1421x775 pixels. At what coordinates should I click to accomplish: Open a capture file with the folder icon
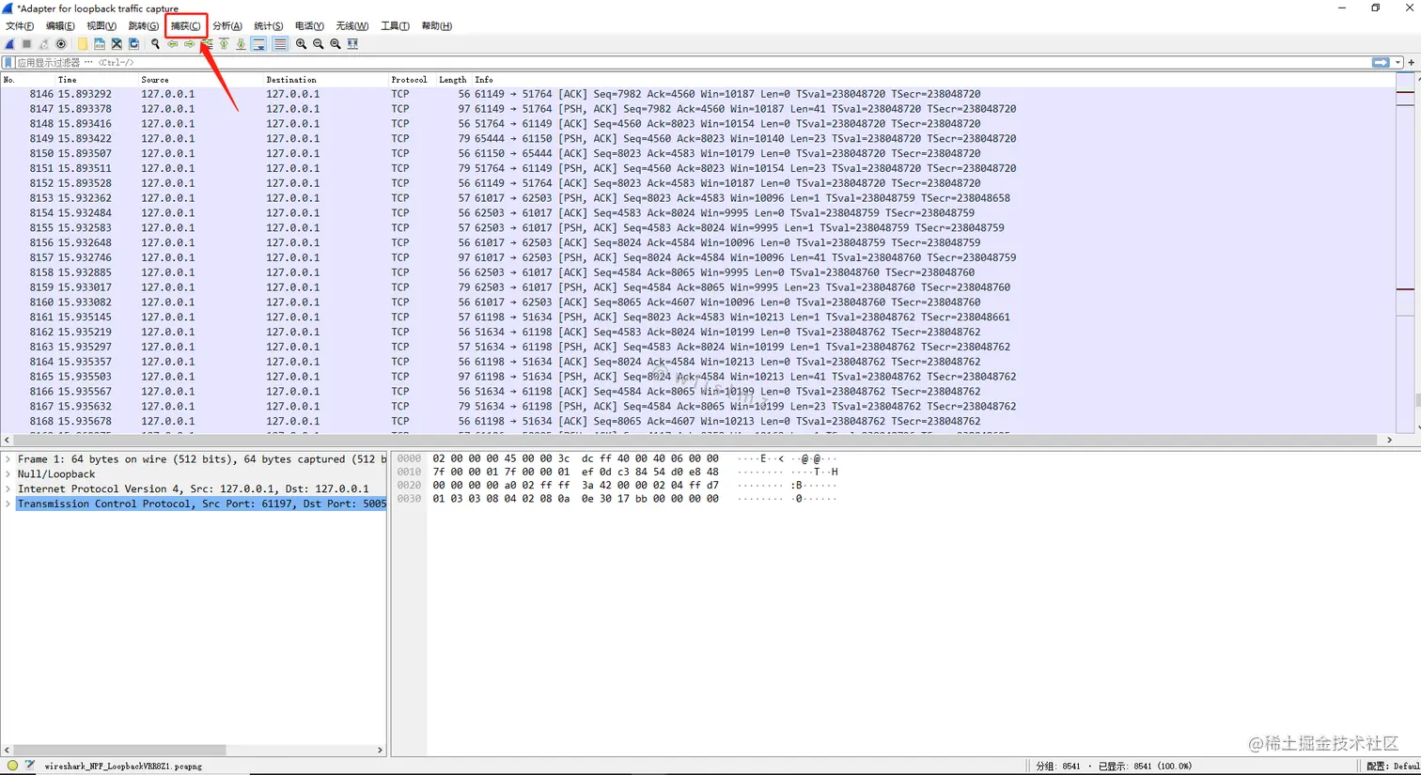click(x=83, y=44)
